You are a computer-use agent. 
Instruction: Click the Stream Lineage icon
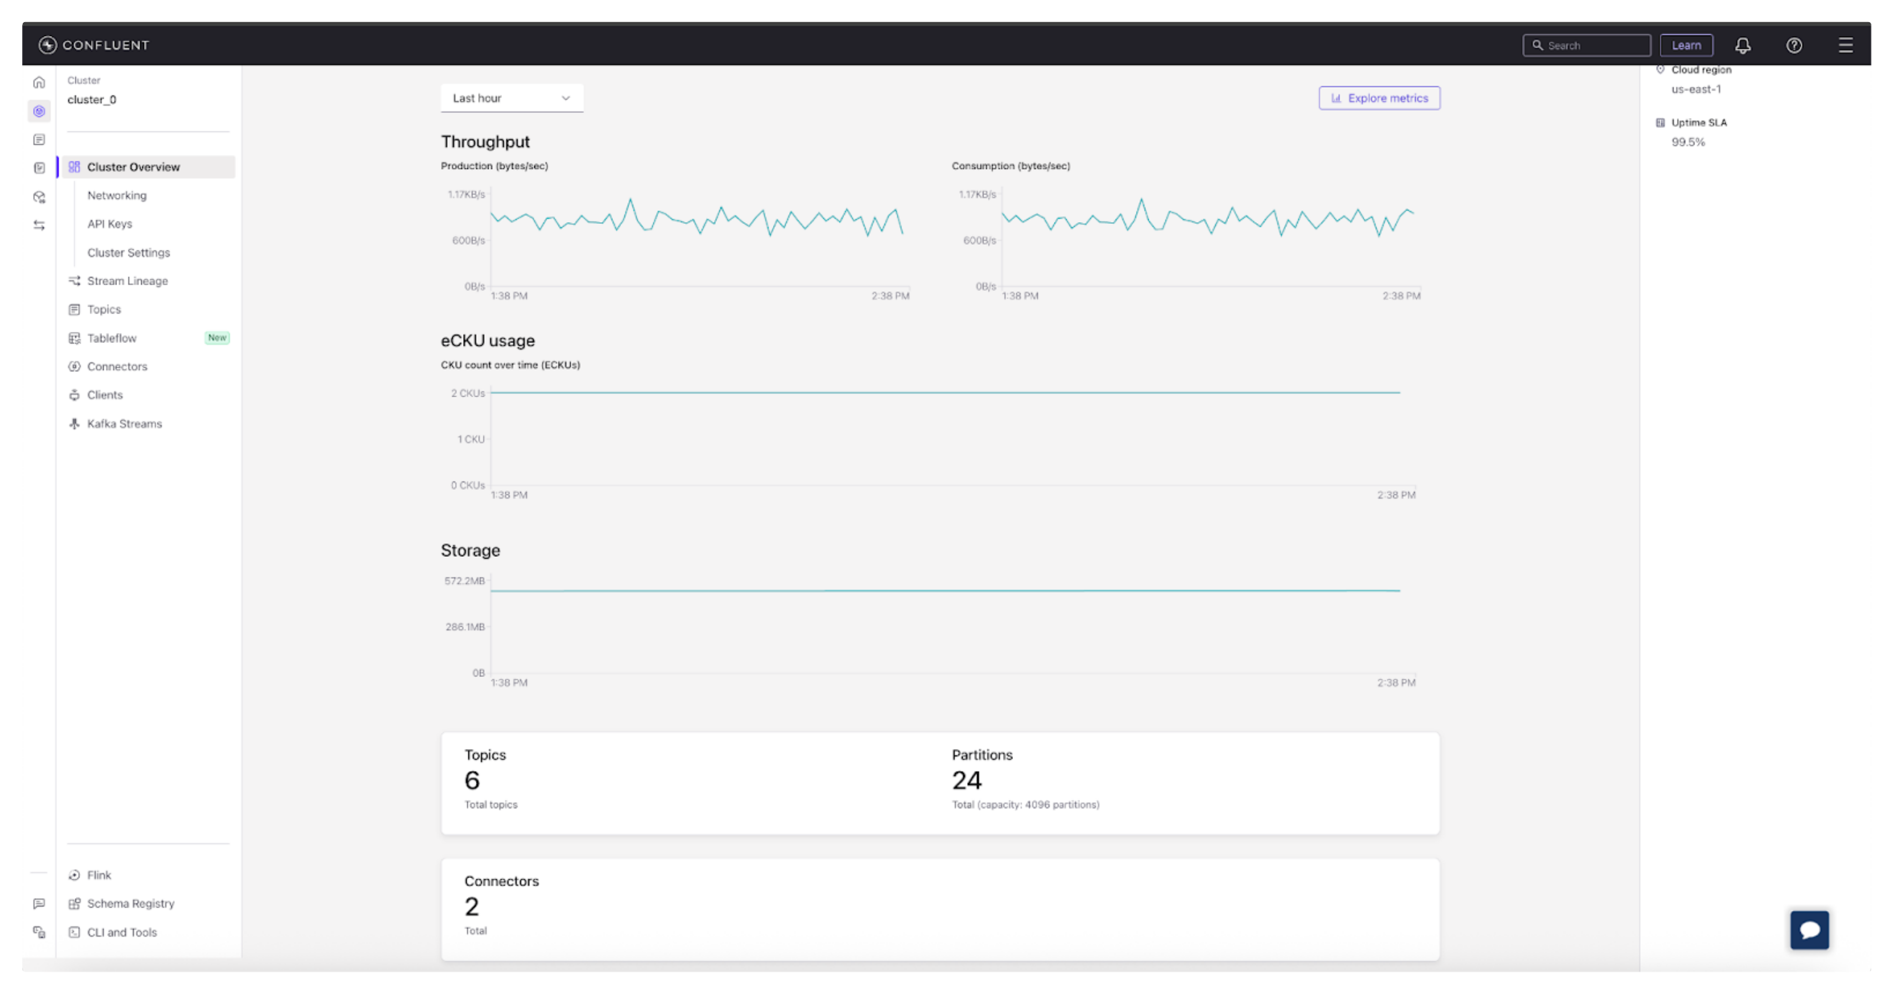tap(74, 281)
